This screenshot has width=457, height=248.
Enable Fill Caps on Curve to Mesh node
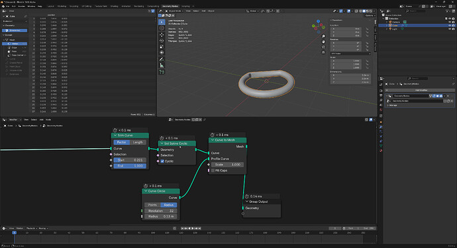tap(213, 170)
